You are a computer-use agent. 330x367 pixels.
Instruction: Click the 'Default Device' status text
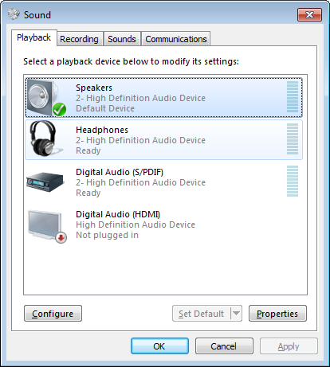[105, 108]
